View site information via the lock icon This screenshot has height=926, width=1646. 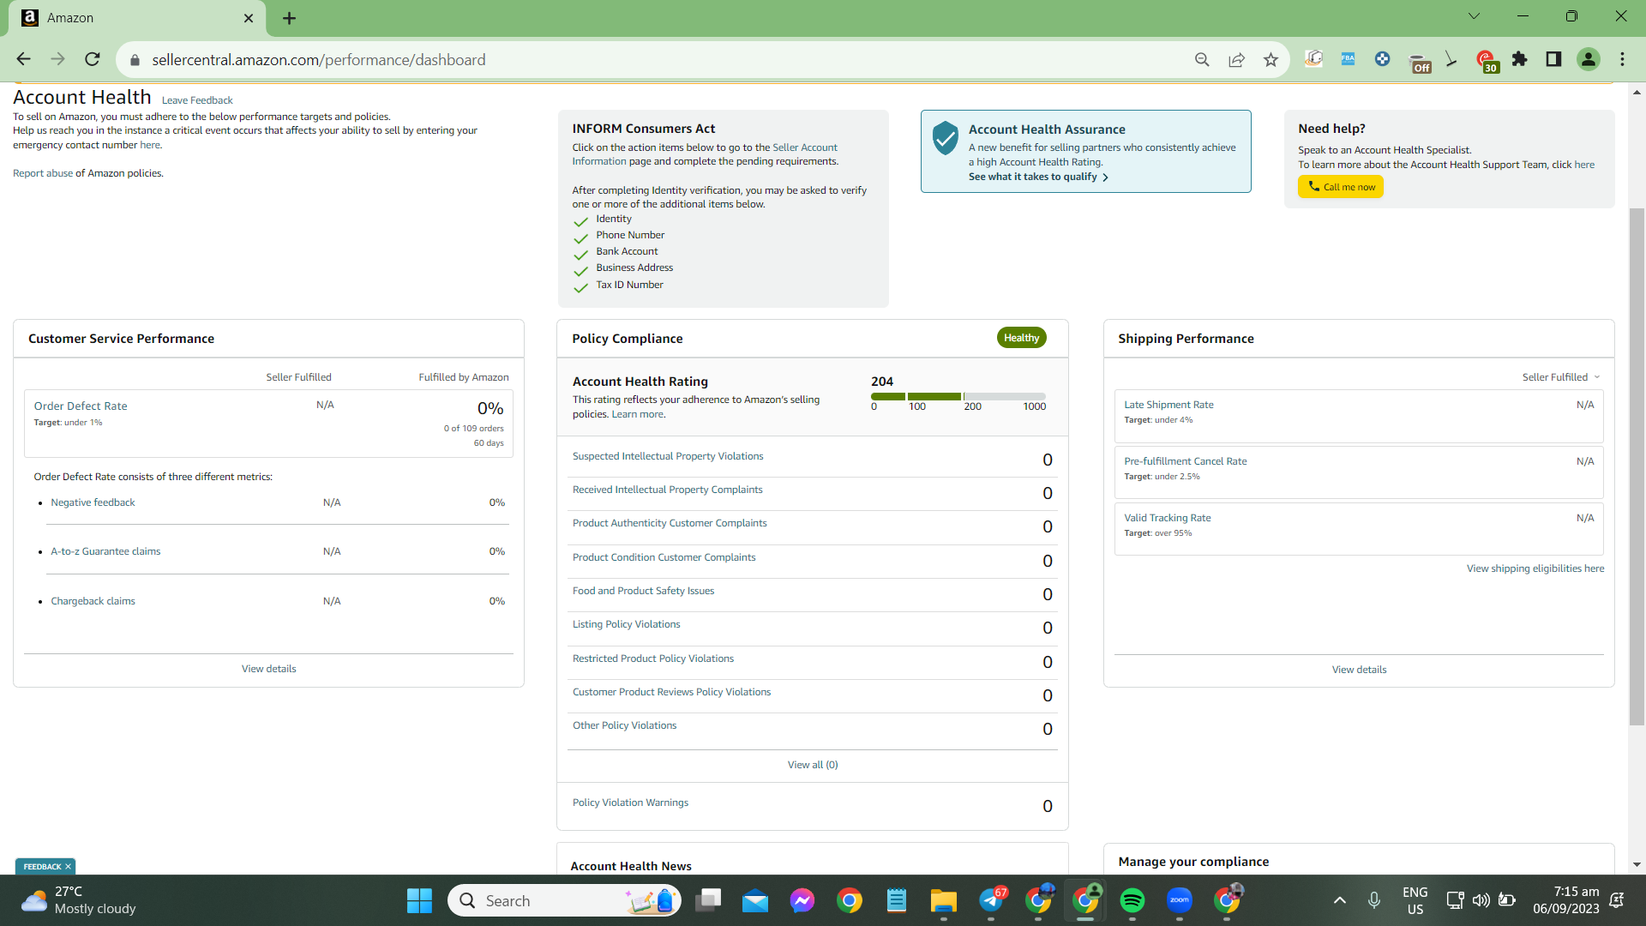[x=135, y=60]
